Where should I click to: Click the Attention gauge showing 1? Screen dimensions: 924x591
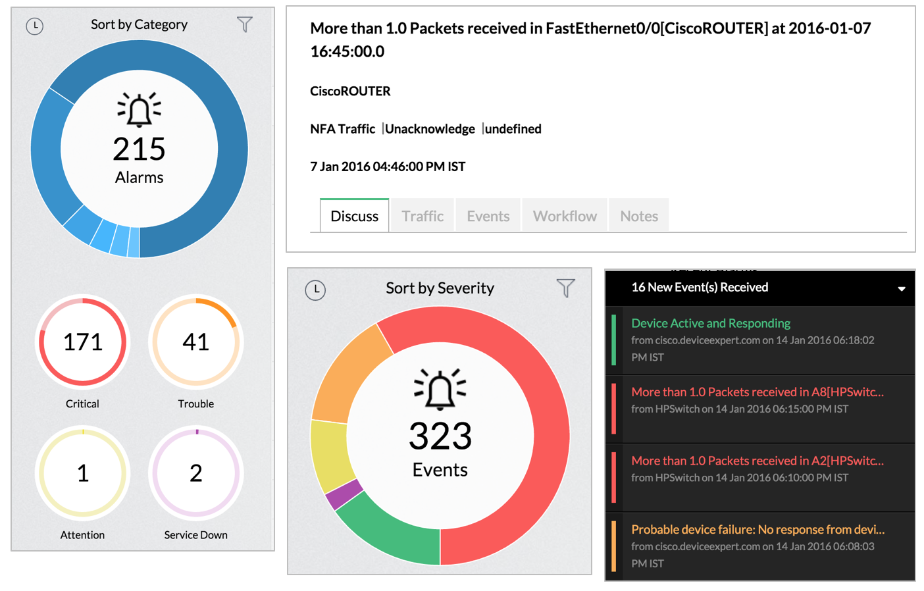pyautogui.click(x=82, y=473)
